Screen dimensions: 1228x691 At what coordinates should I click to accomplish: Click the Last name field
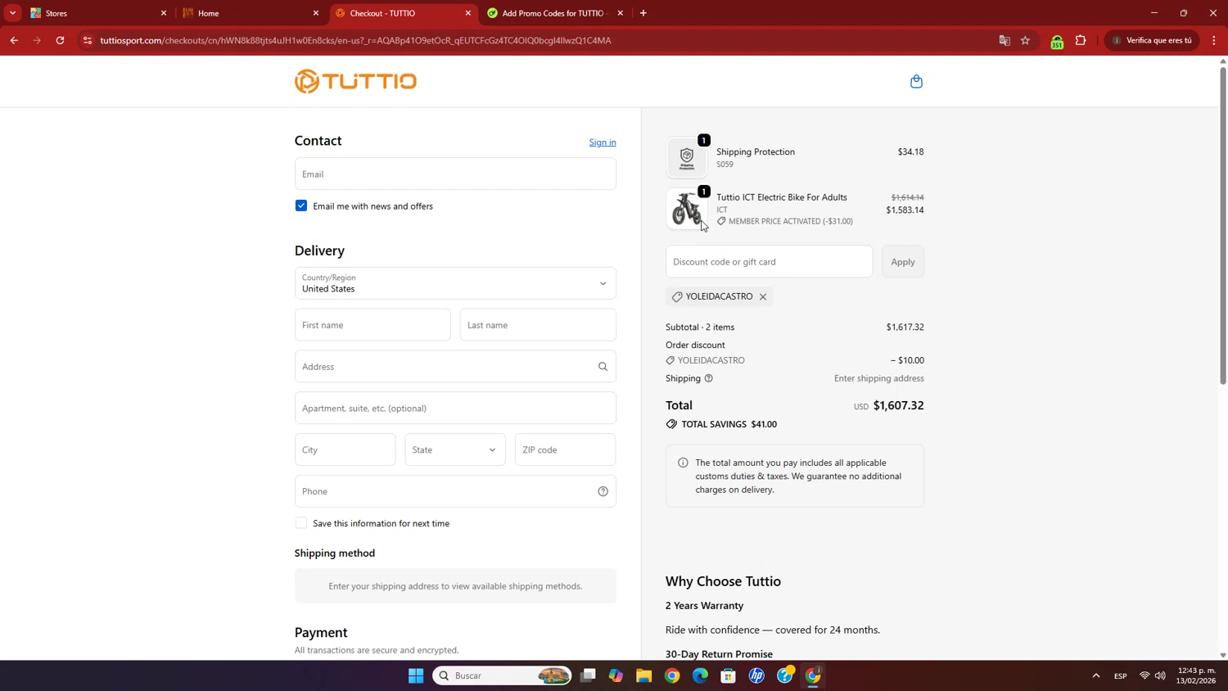point(538,325)
